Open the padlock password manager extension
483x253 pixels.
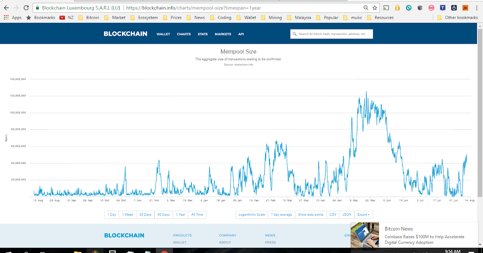[x=454, y=7]
